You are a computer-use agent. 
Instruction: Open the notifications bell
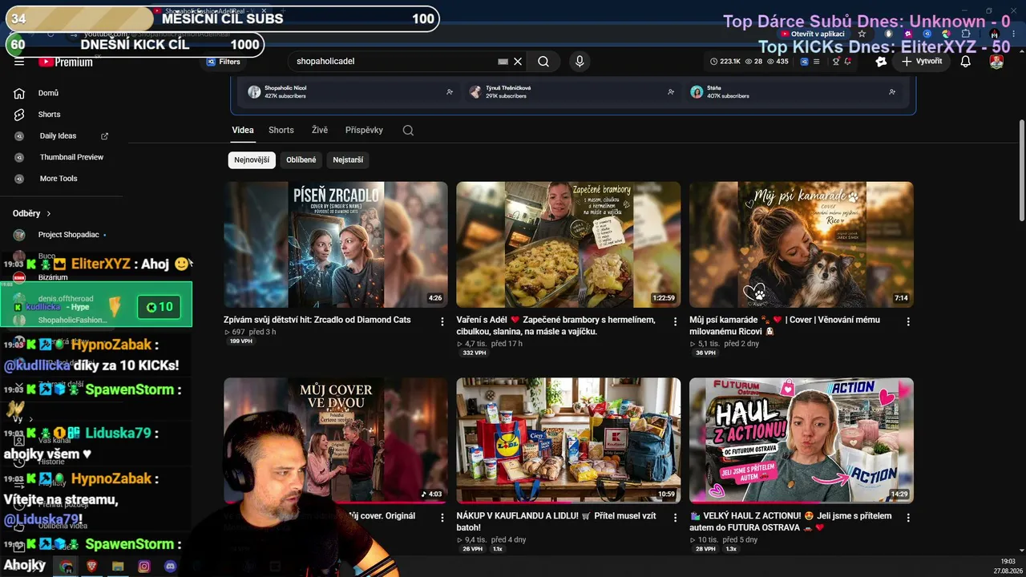tap(966, 62)
